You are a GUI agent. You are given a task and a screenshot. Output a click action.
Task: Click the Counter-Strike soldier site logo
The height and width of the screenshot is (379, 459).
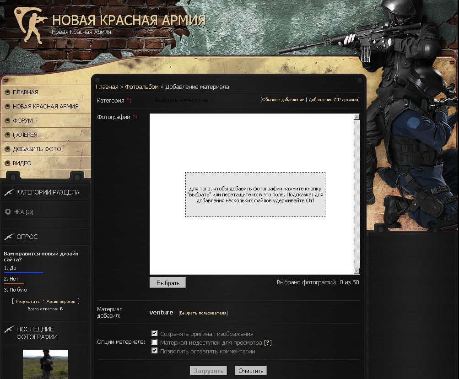(31, 25)
